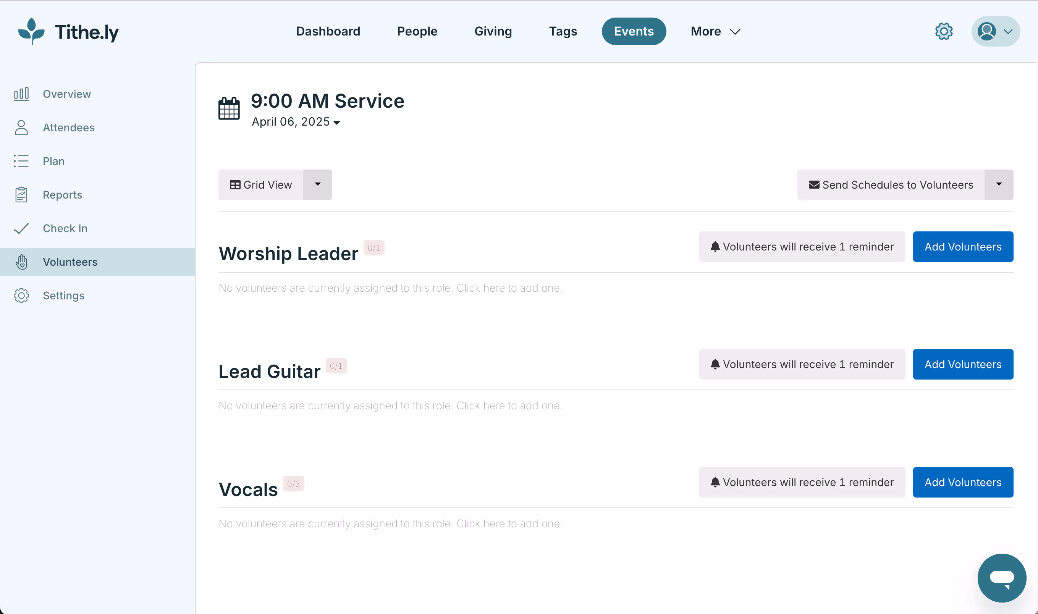Switch to the Events tab

(634, 31)
